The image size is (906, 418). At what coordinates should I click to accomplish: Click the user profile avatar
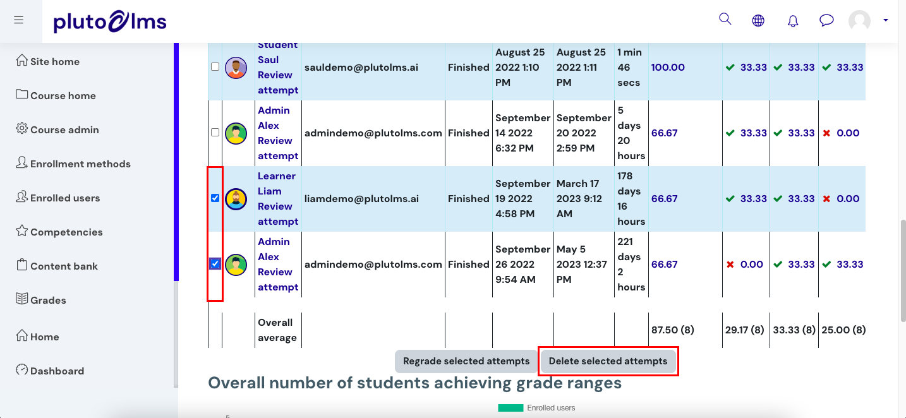click(859, 21)
